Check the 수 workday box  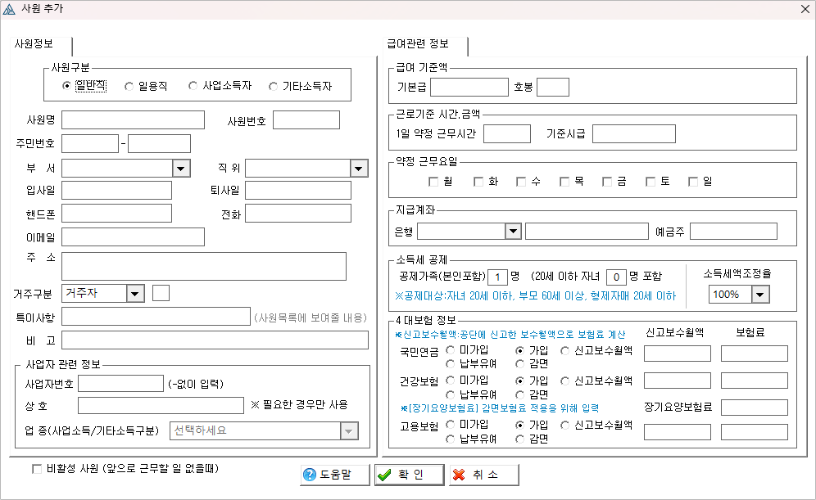pyautogui.click(x=521, y=182)
